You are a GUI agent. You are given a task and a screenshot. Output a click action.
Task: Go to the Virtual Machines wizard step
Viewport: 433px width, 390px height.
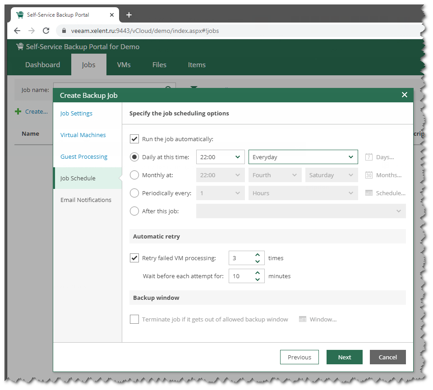point(83,135)
